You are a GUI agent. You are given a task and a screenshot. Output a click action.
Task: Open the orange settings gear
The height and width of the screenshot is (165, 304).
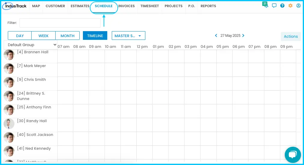(290, 6)
